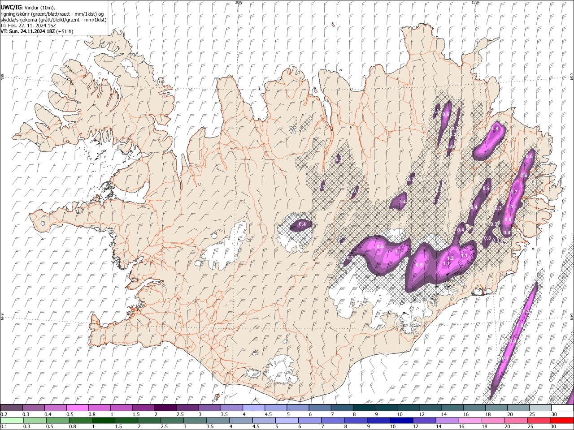Select lower rain scale swatch at 25
The height and width of the screenshot is (430, 574).
pos(539,421)
